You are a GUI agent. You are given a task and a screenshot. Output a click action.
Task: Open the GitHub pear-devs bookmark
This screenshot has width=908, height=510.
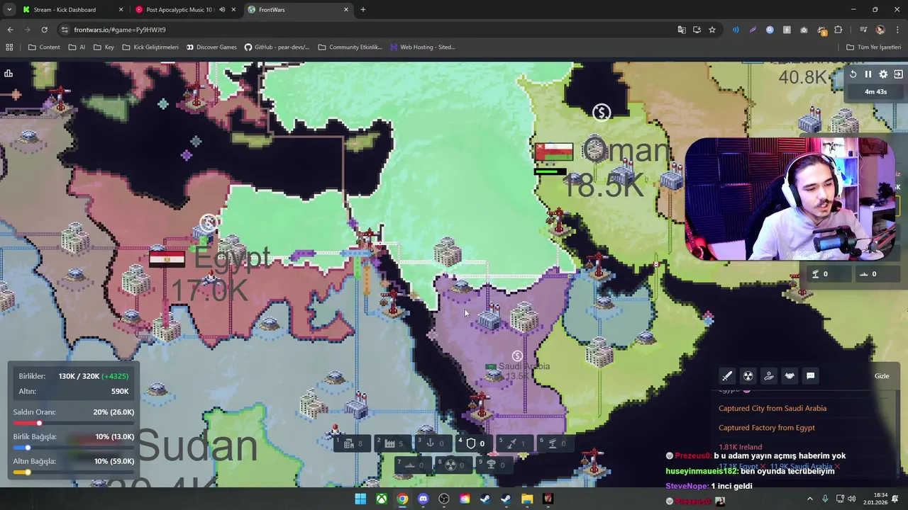tap(277, 47)
